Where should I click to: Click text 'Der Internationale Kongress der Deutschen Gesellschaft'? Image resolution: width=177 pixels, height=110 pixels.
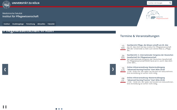pos(149,59)
